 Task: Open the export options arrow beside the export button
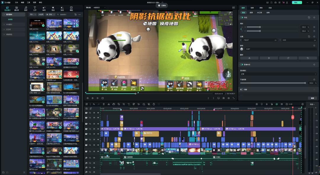click(x=300, y=2)
